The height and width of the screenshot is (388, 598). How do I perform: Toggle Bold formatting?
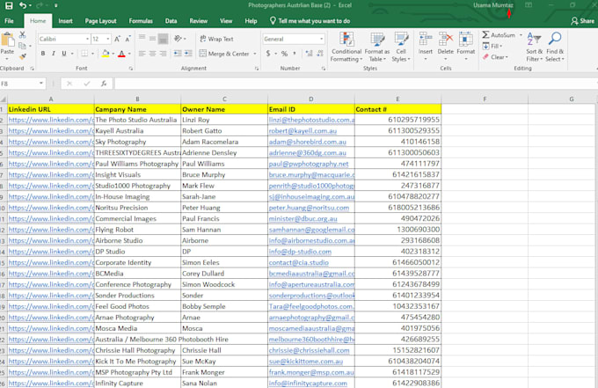coord(43,54)
